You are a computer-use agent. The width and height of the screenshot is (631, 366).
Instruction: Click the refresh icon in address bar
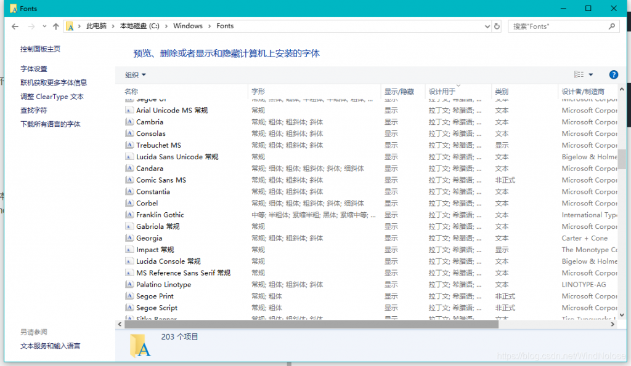497,26
